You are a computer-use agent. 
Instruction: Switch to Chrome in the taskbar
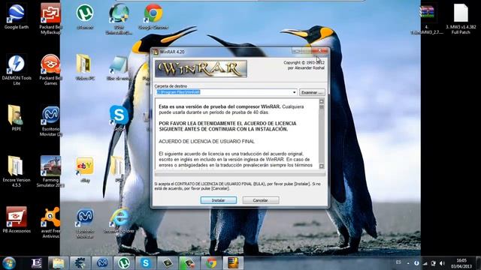point(211,263)
